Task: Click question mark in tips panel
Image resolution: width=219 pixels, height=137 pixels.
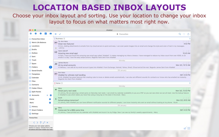Action: pos(41,122)
